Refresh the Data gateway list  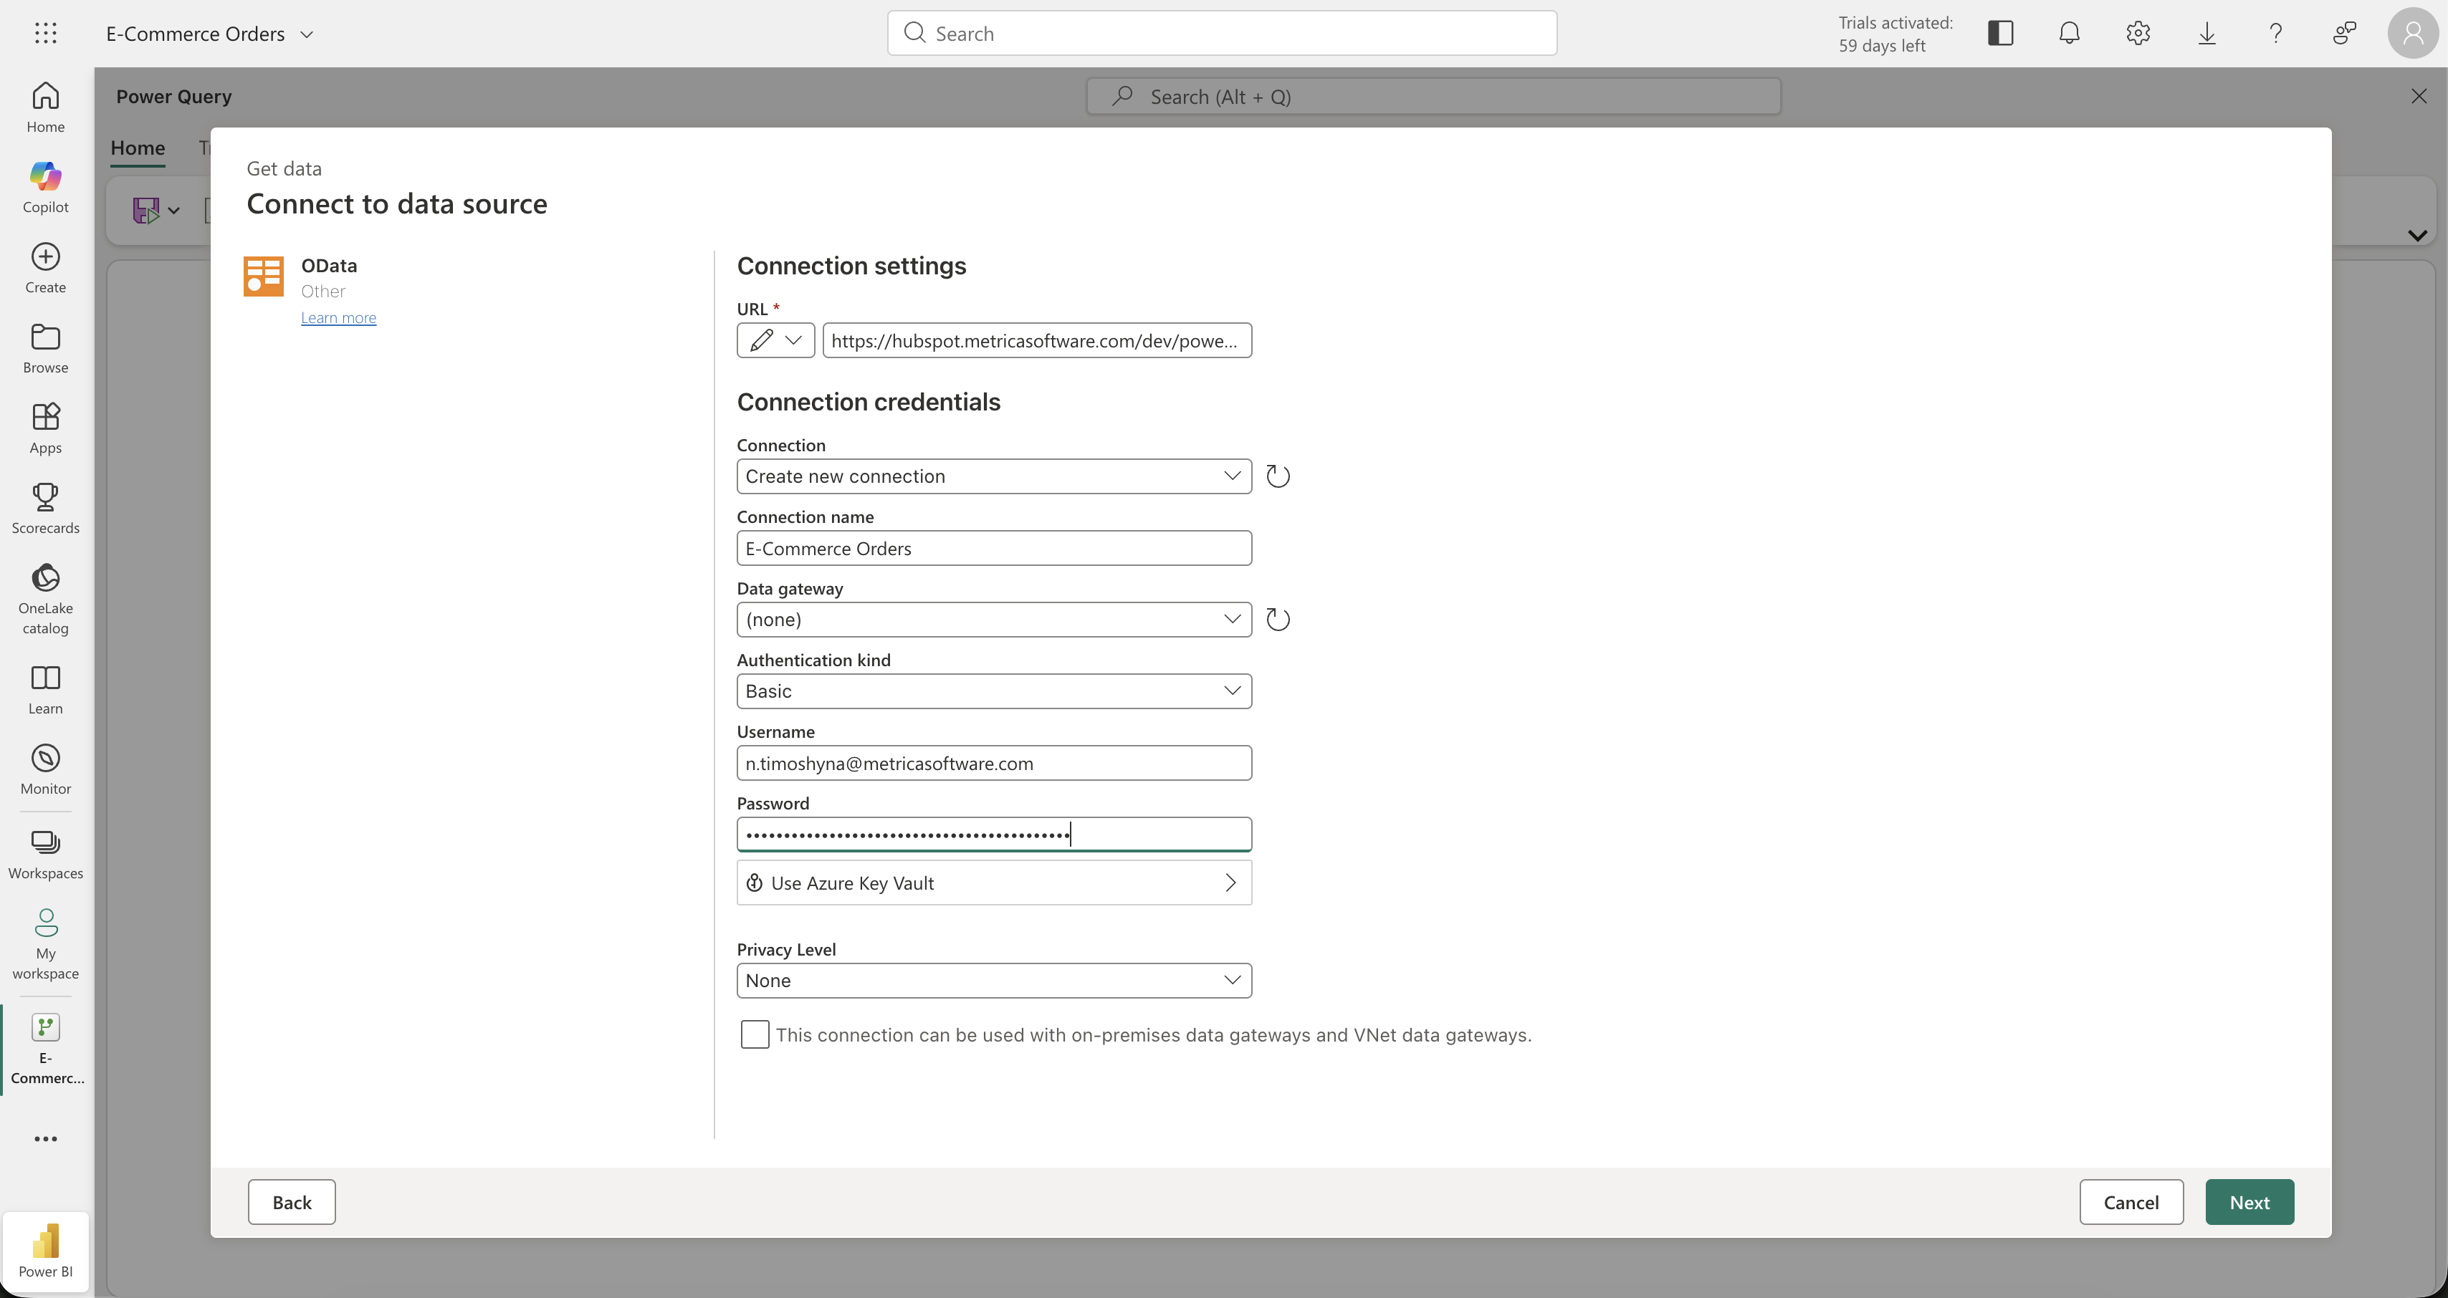(1278, 620)
